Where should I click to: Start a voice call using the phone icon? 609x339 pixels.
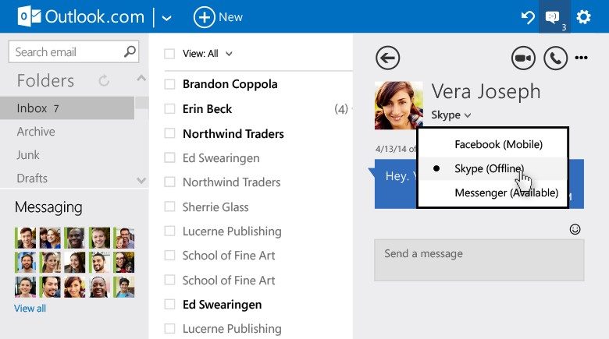(554, 58)
